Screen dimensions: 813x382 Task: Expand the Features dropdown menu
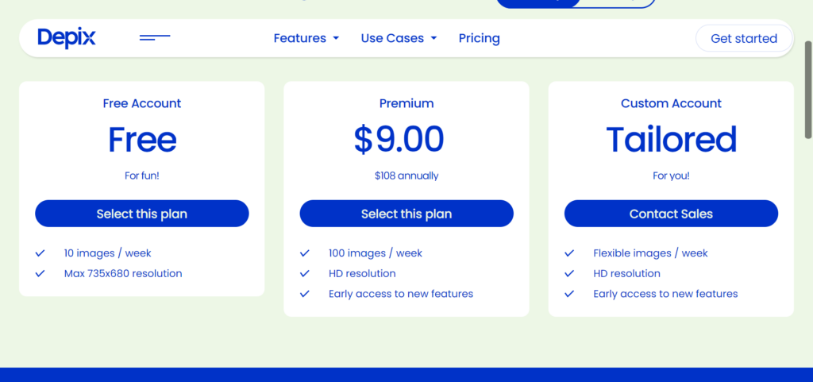tap(306, 38)
